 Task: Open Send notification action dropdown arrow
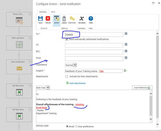[30, 62]
